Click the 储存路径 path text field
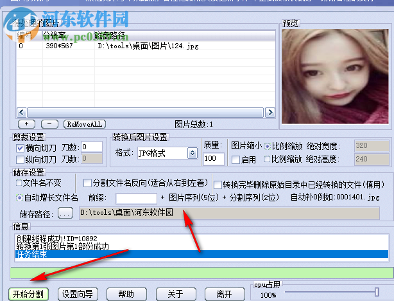The width and height of the screenshot is (394, 301). click(229, 213)
